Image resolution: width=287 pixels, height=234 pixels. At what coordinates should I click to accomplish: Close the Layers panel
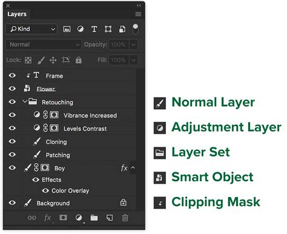[8, 5]
